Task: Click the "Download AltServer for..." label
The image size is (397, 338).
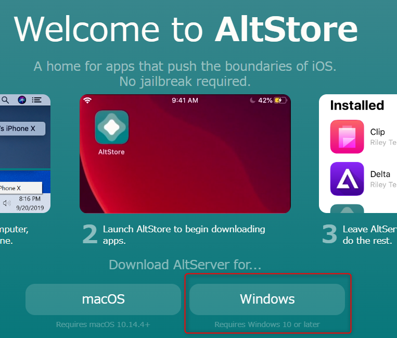Action: click(185, 265)
